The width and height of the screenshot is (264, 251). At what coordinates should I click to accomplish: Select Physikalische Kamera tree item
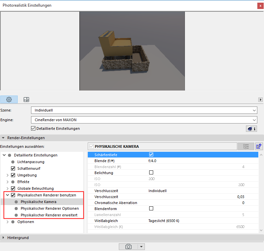(39, 202)
